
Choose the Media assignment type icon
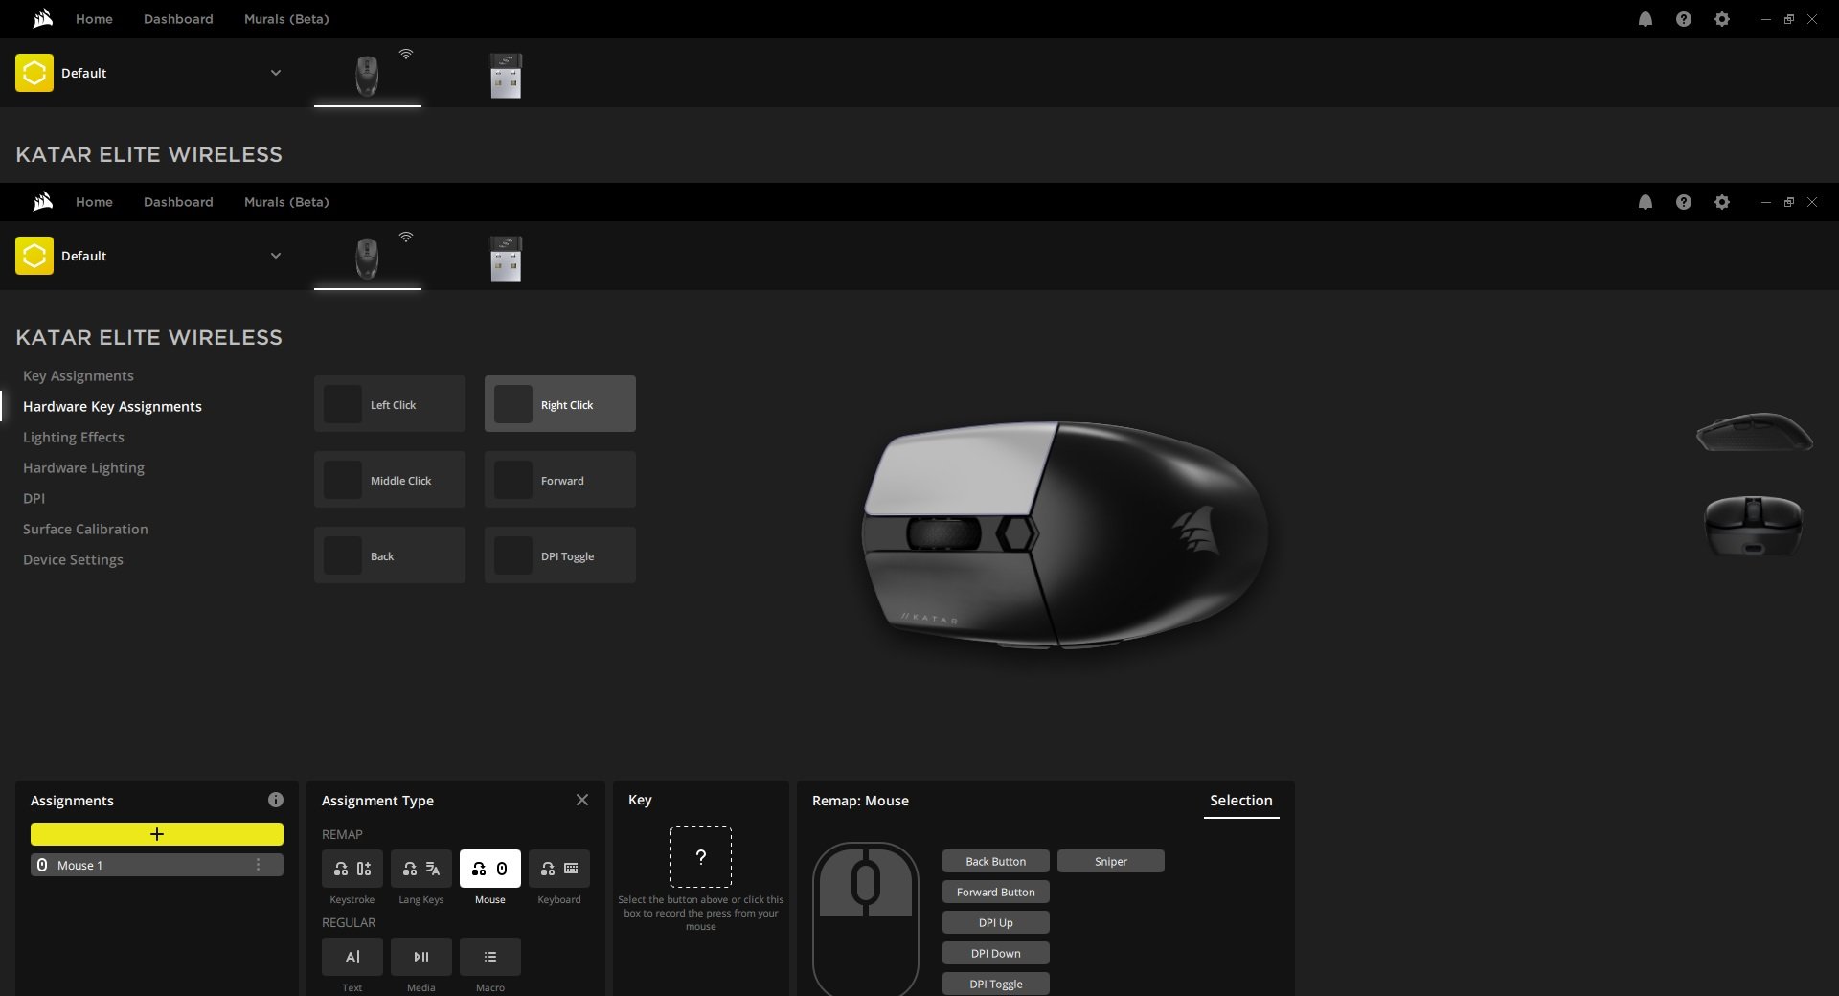click(421, 957)
